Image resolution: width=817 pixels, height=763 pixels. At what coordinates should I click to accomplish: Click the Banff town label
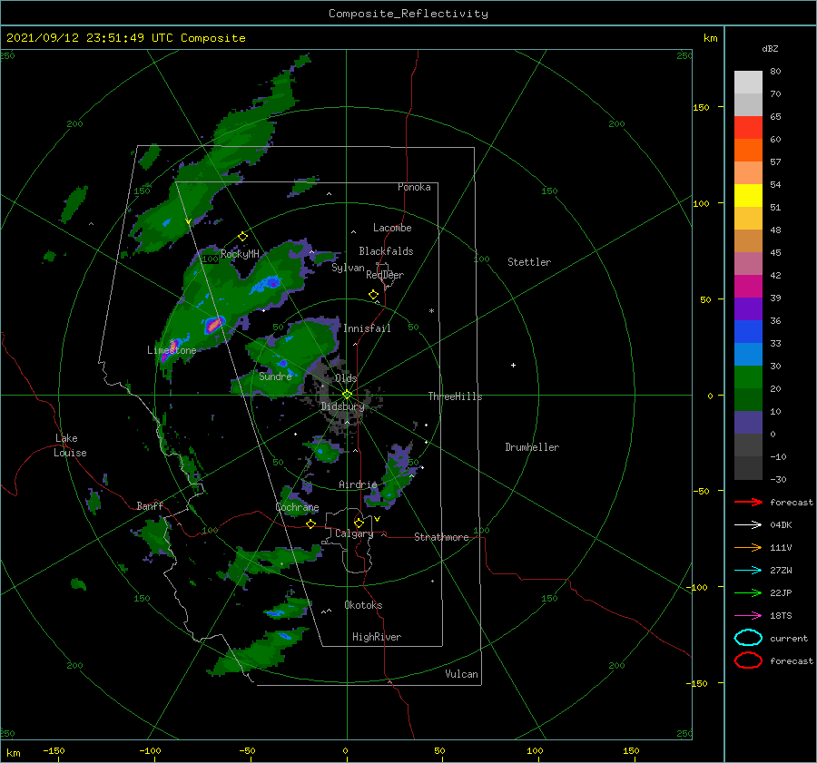[x=150, y=505]
